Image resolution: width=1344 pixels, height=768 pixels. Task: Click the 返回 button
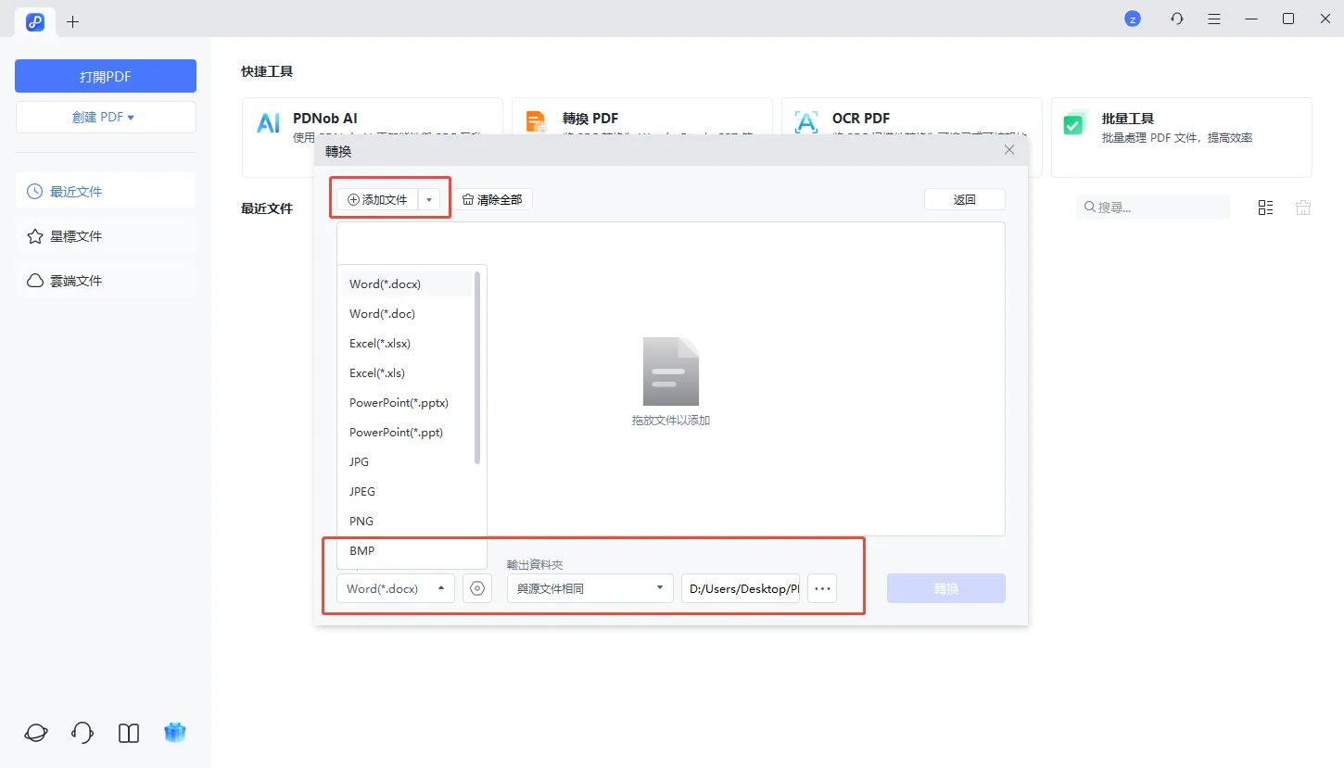tap(964, 199)
